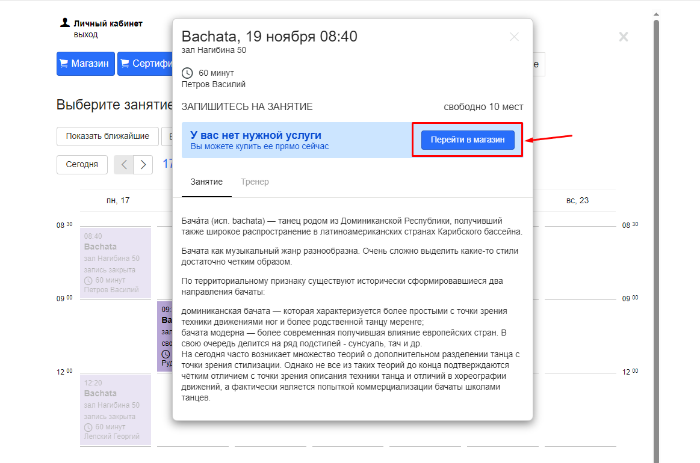Click 'У вас нет нужной услуги' message

point(256,135)
